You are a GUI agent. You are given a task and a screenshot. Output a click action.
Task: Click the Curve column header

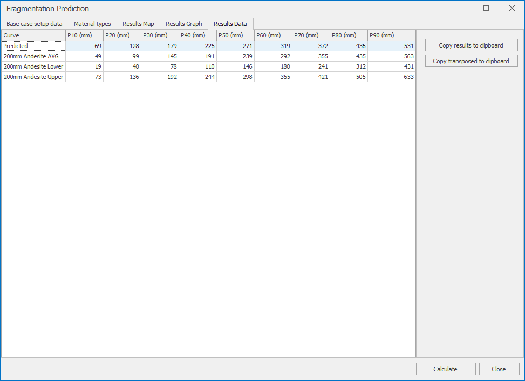pyautogui.click(x=33, y=35)
